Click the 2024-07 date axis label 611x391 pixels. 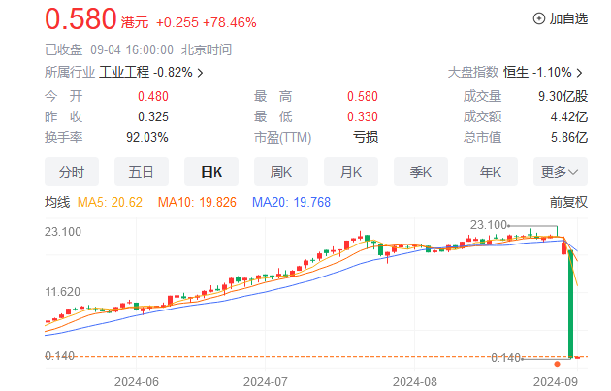click(x=266, y=382)
